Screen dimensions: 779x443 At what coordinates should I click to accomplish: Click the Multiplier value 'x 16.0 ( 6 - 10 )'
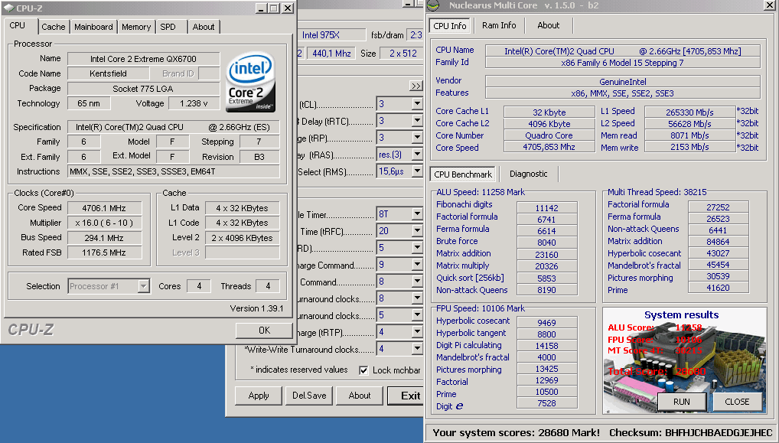click(104, 223)
